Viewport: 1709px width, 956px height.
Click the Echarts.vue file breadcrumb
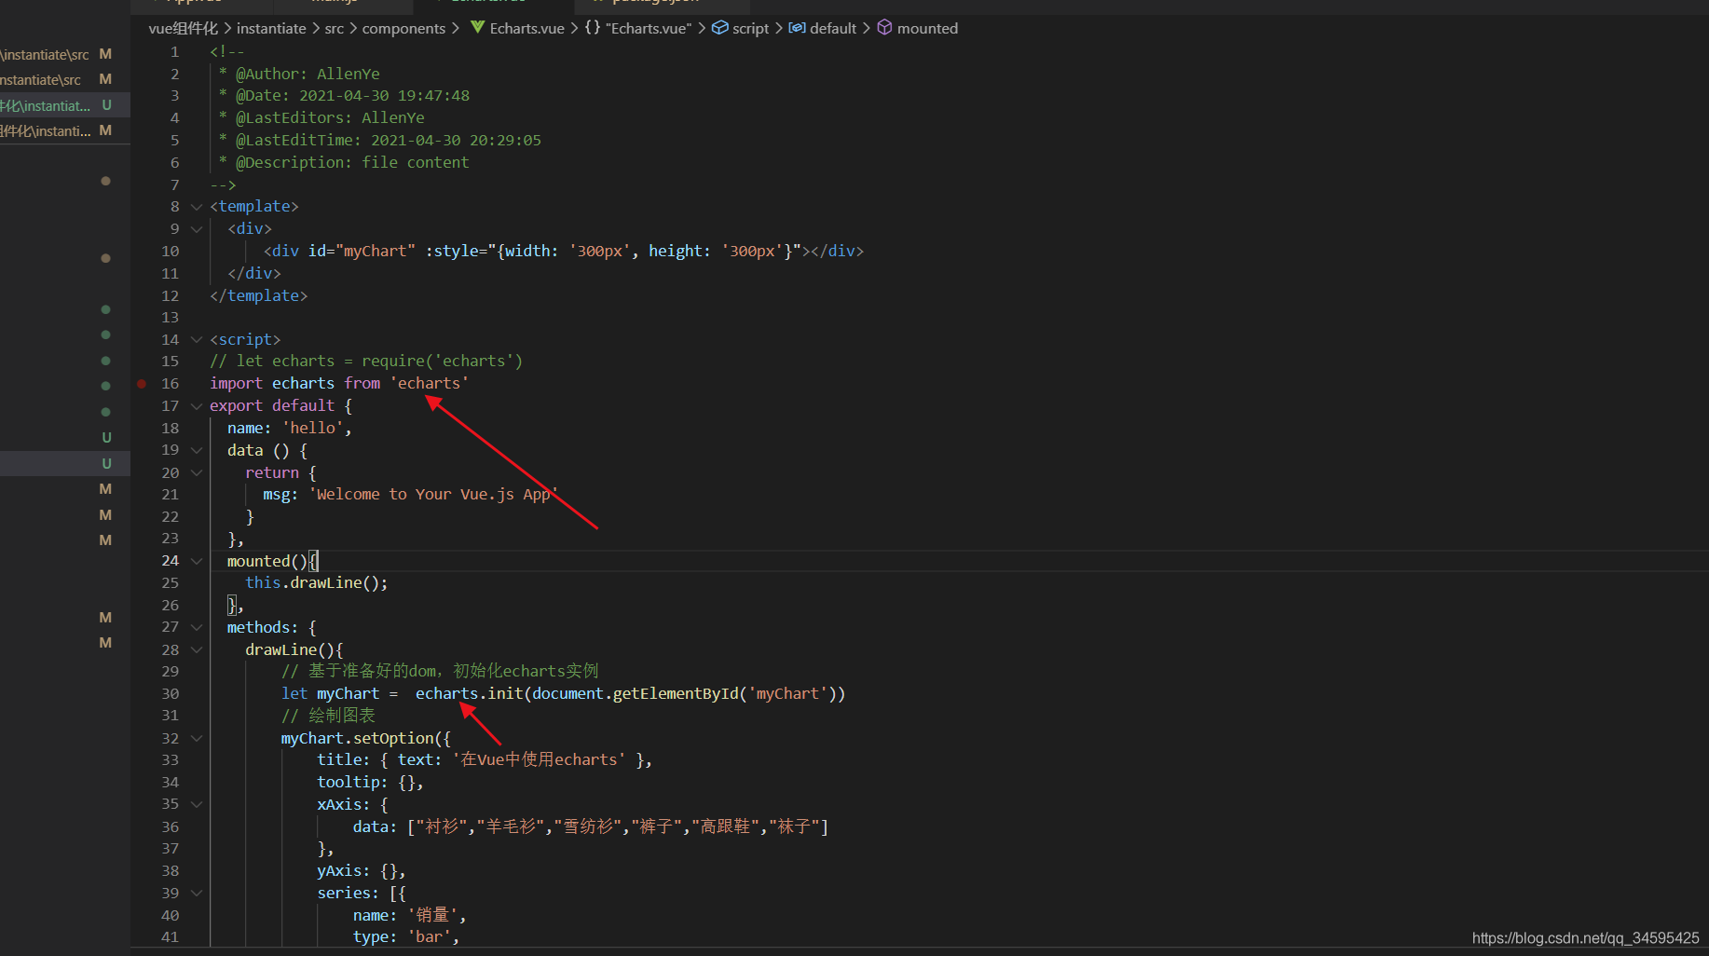click(x=527, y=28)
